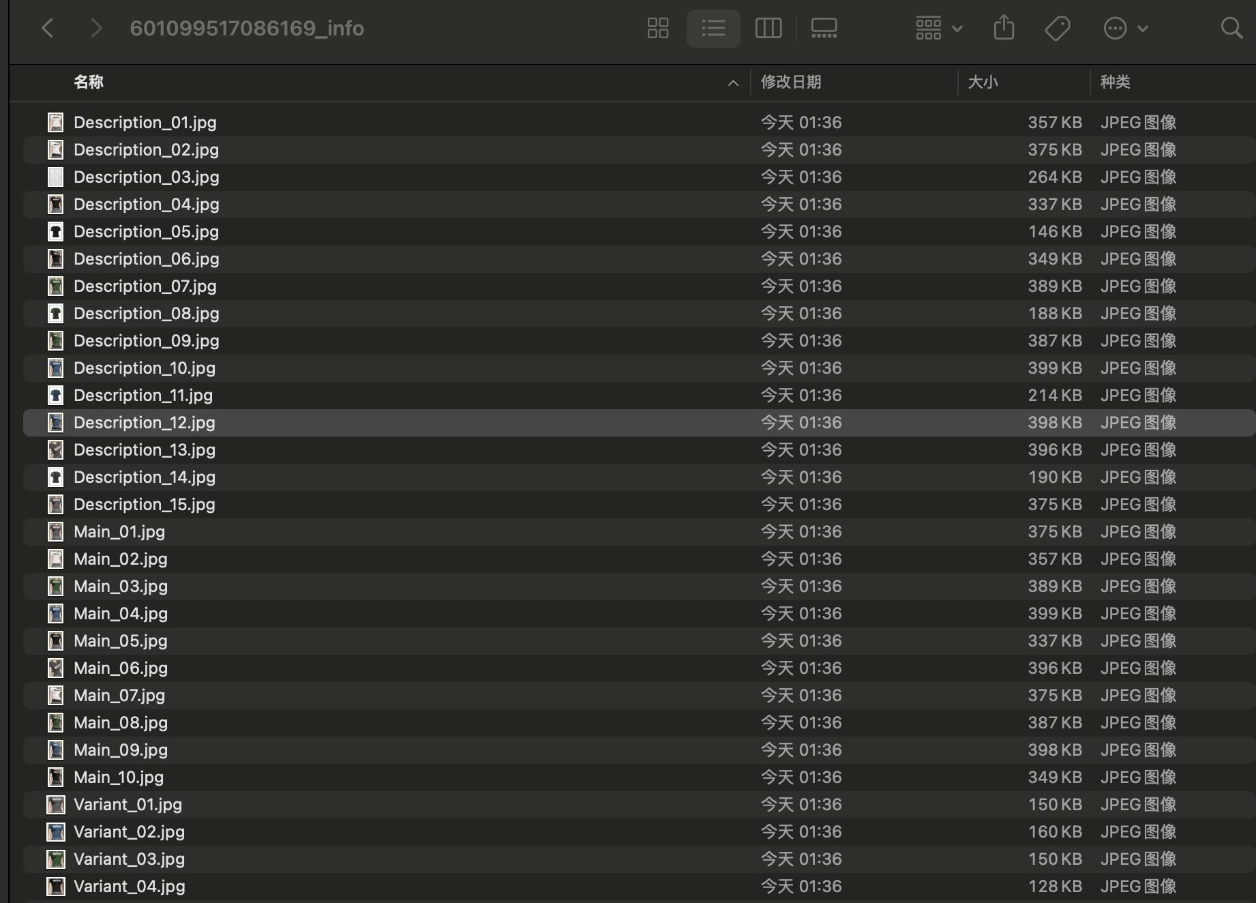
Task: Sort files by the 名称 column
Action: pyautogui.click(x=89, y=82)
